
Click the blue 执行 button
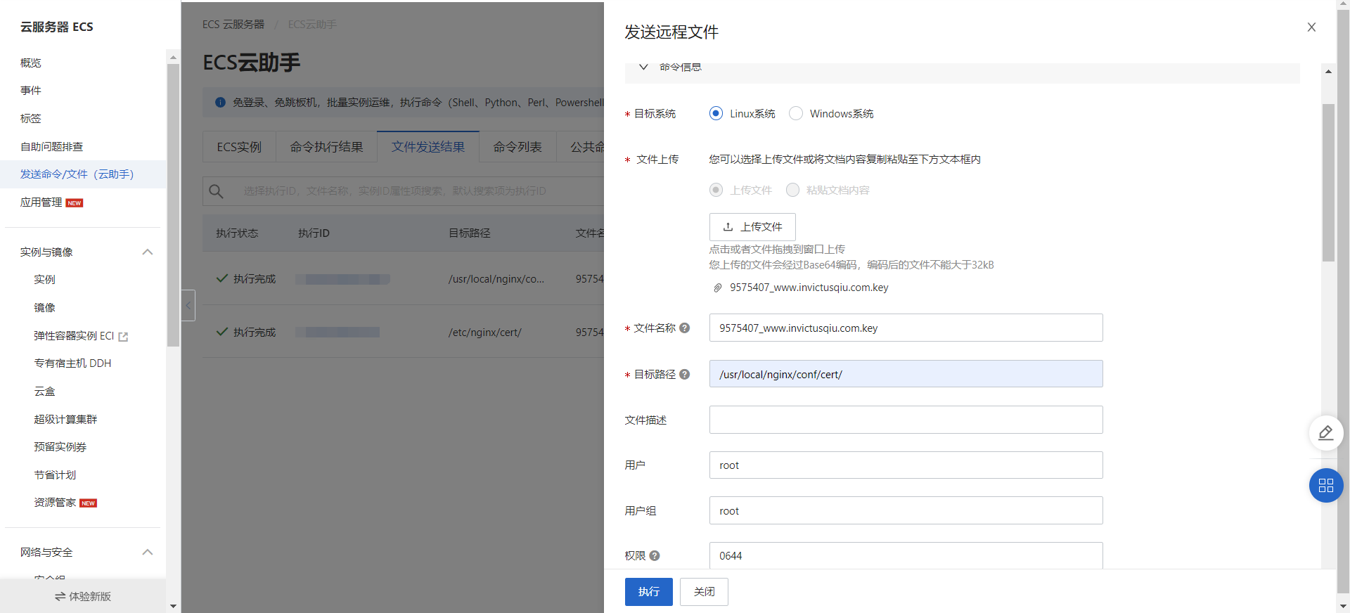pyautogui.click(x=648, y=592)
